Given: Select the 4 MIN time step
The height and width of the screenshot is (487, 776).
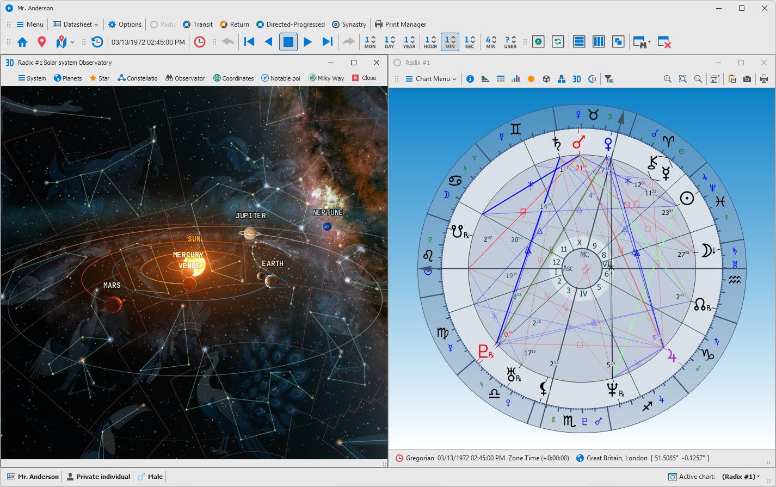Looking at the screenshot, I should coord(491,42).
